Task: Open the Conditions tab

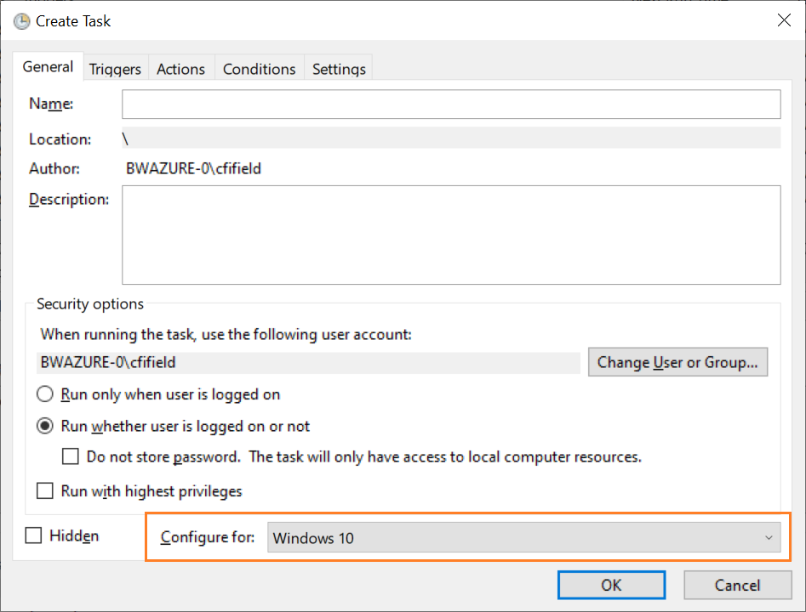Action: pyautogui.click(x=259, y=68)
